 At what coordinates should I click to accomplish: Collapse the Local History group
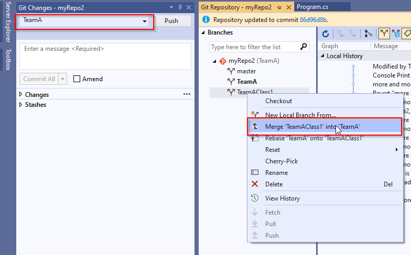(322, 56)
